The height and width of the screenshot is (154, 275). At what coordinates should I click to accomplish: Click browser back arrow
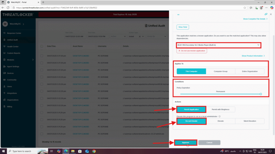3,8
